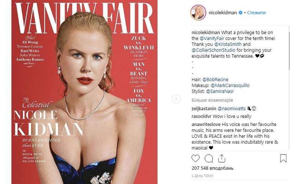The width and height of the screenshot is (290, 184).
Task: View the 207 548 likes list
Action: [213, 168]
